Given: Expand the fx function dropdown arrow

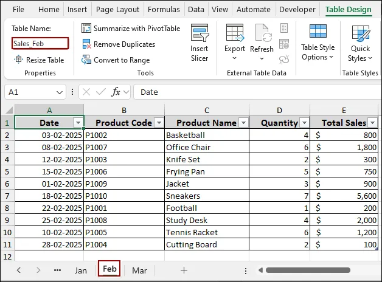Looking at the screenshot, I should pos(126,92).
